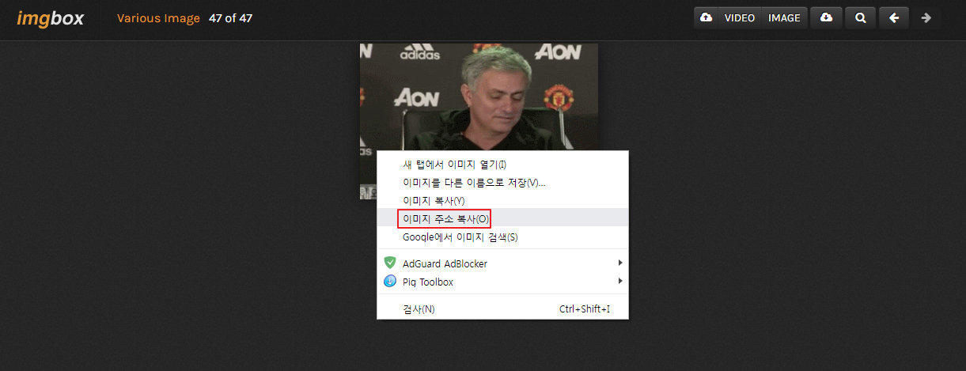Click the cloud upload icon

tap(707, 18)
